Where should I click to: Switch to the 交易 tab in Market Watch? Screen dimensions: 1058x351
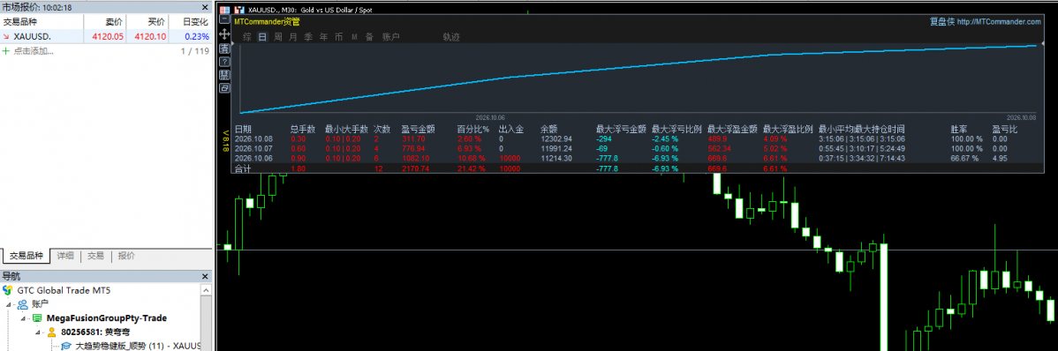95,256
